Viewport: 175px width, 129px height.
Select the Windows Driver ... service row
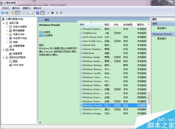click(x=113, y=89)
